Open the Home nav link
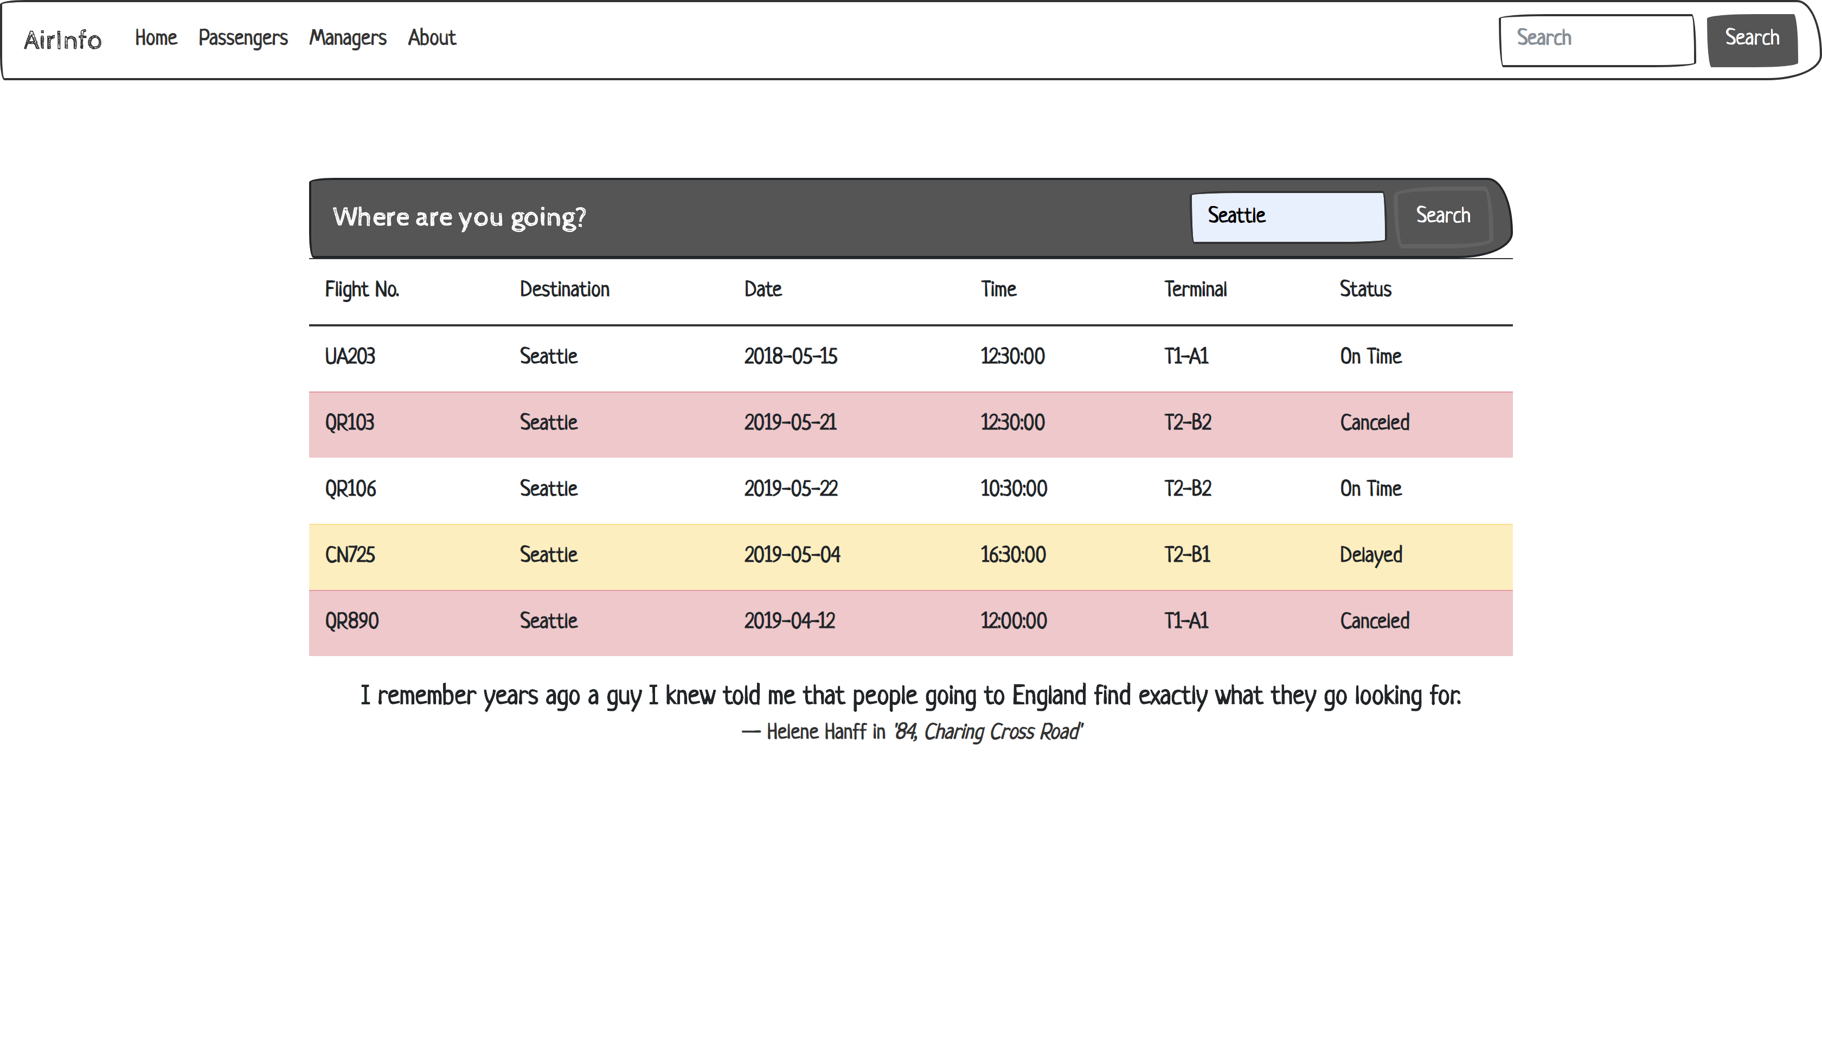Screen dimensions: 1822x1053 156,37
